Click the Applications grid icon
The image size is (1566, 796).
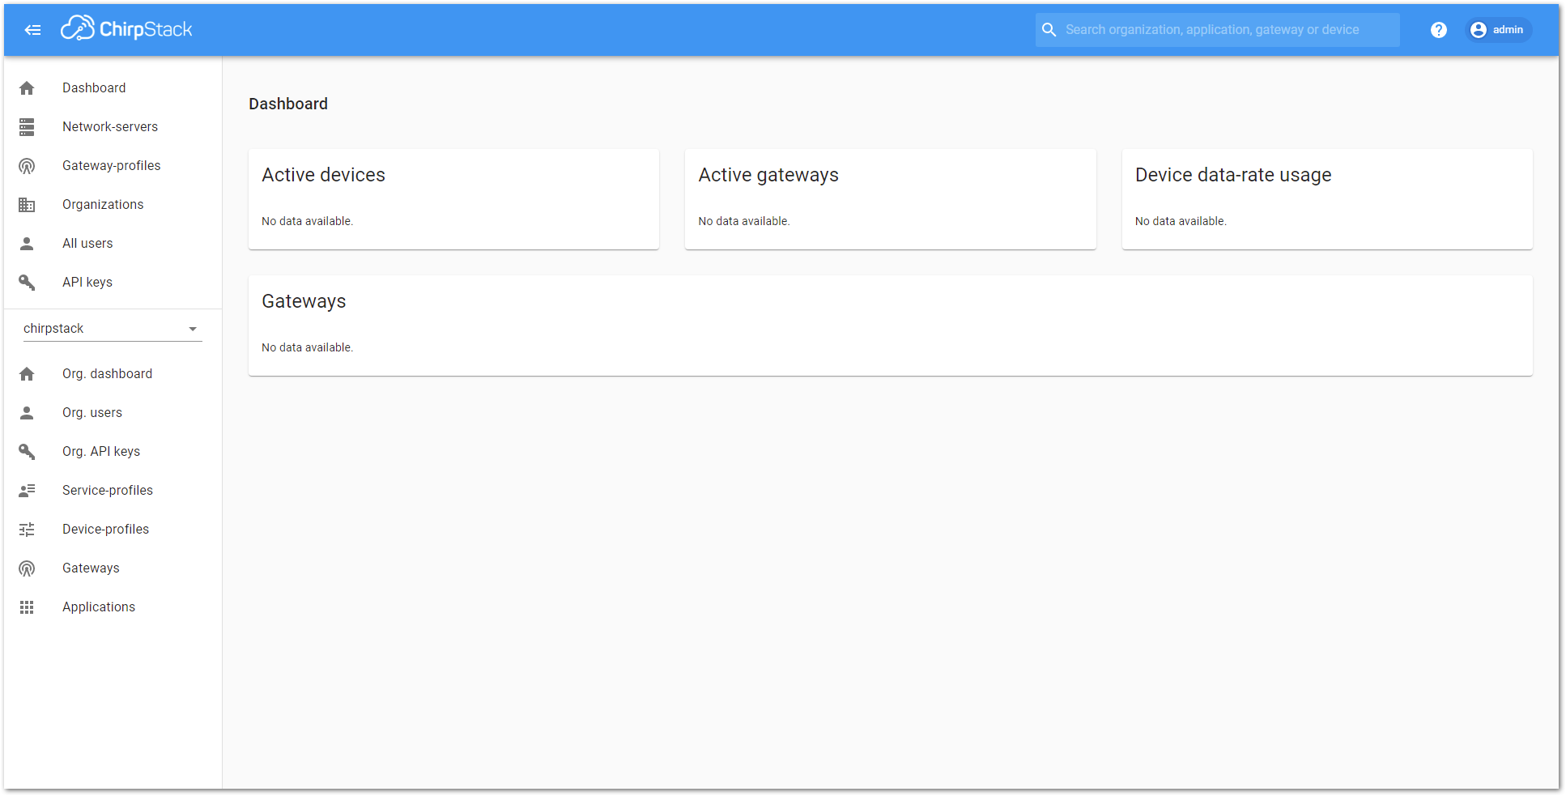27,607
